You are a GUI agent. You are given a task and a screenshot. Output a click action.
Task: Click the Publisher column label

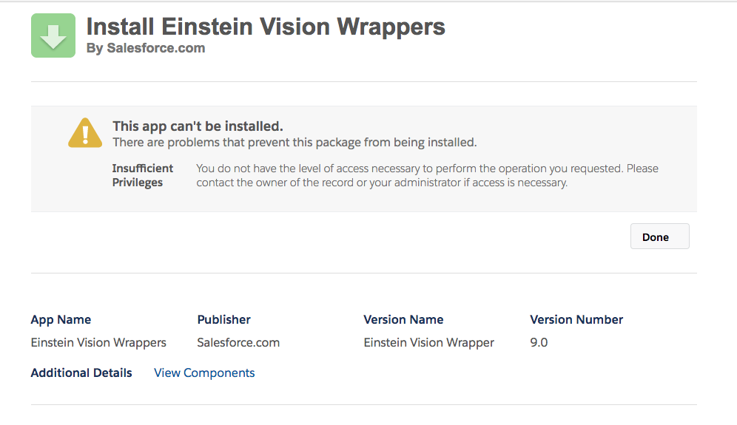point(223,320)
